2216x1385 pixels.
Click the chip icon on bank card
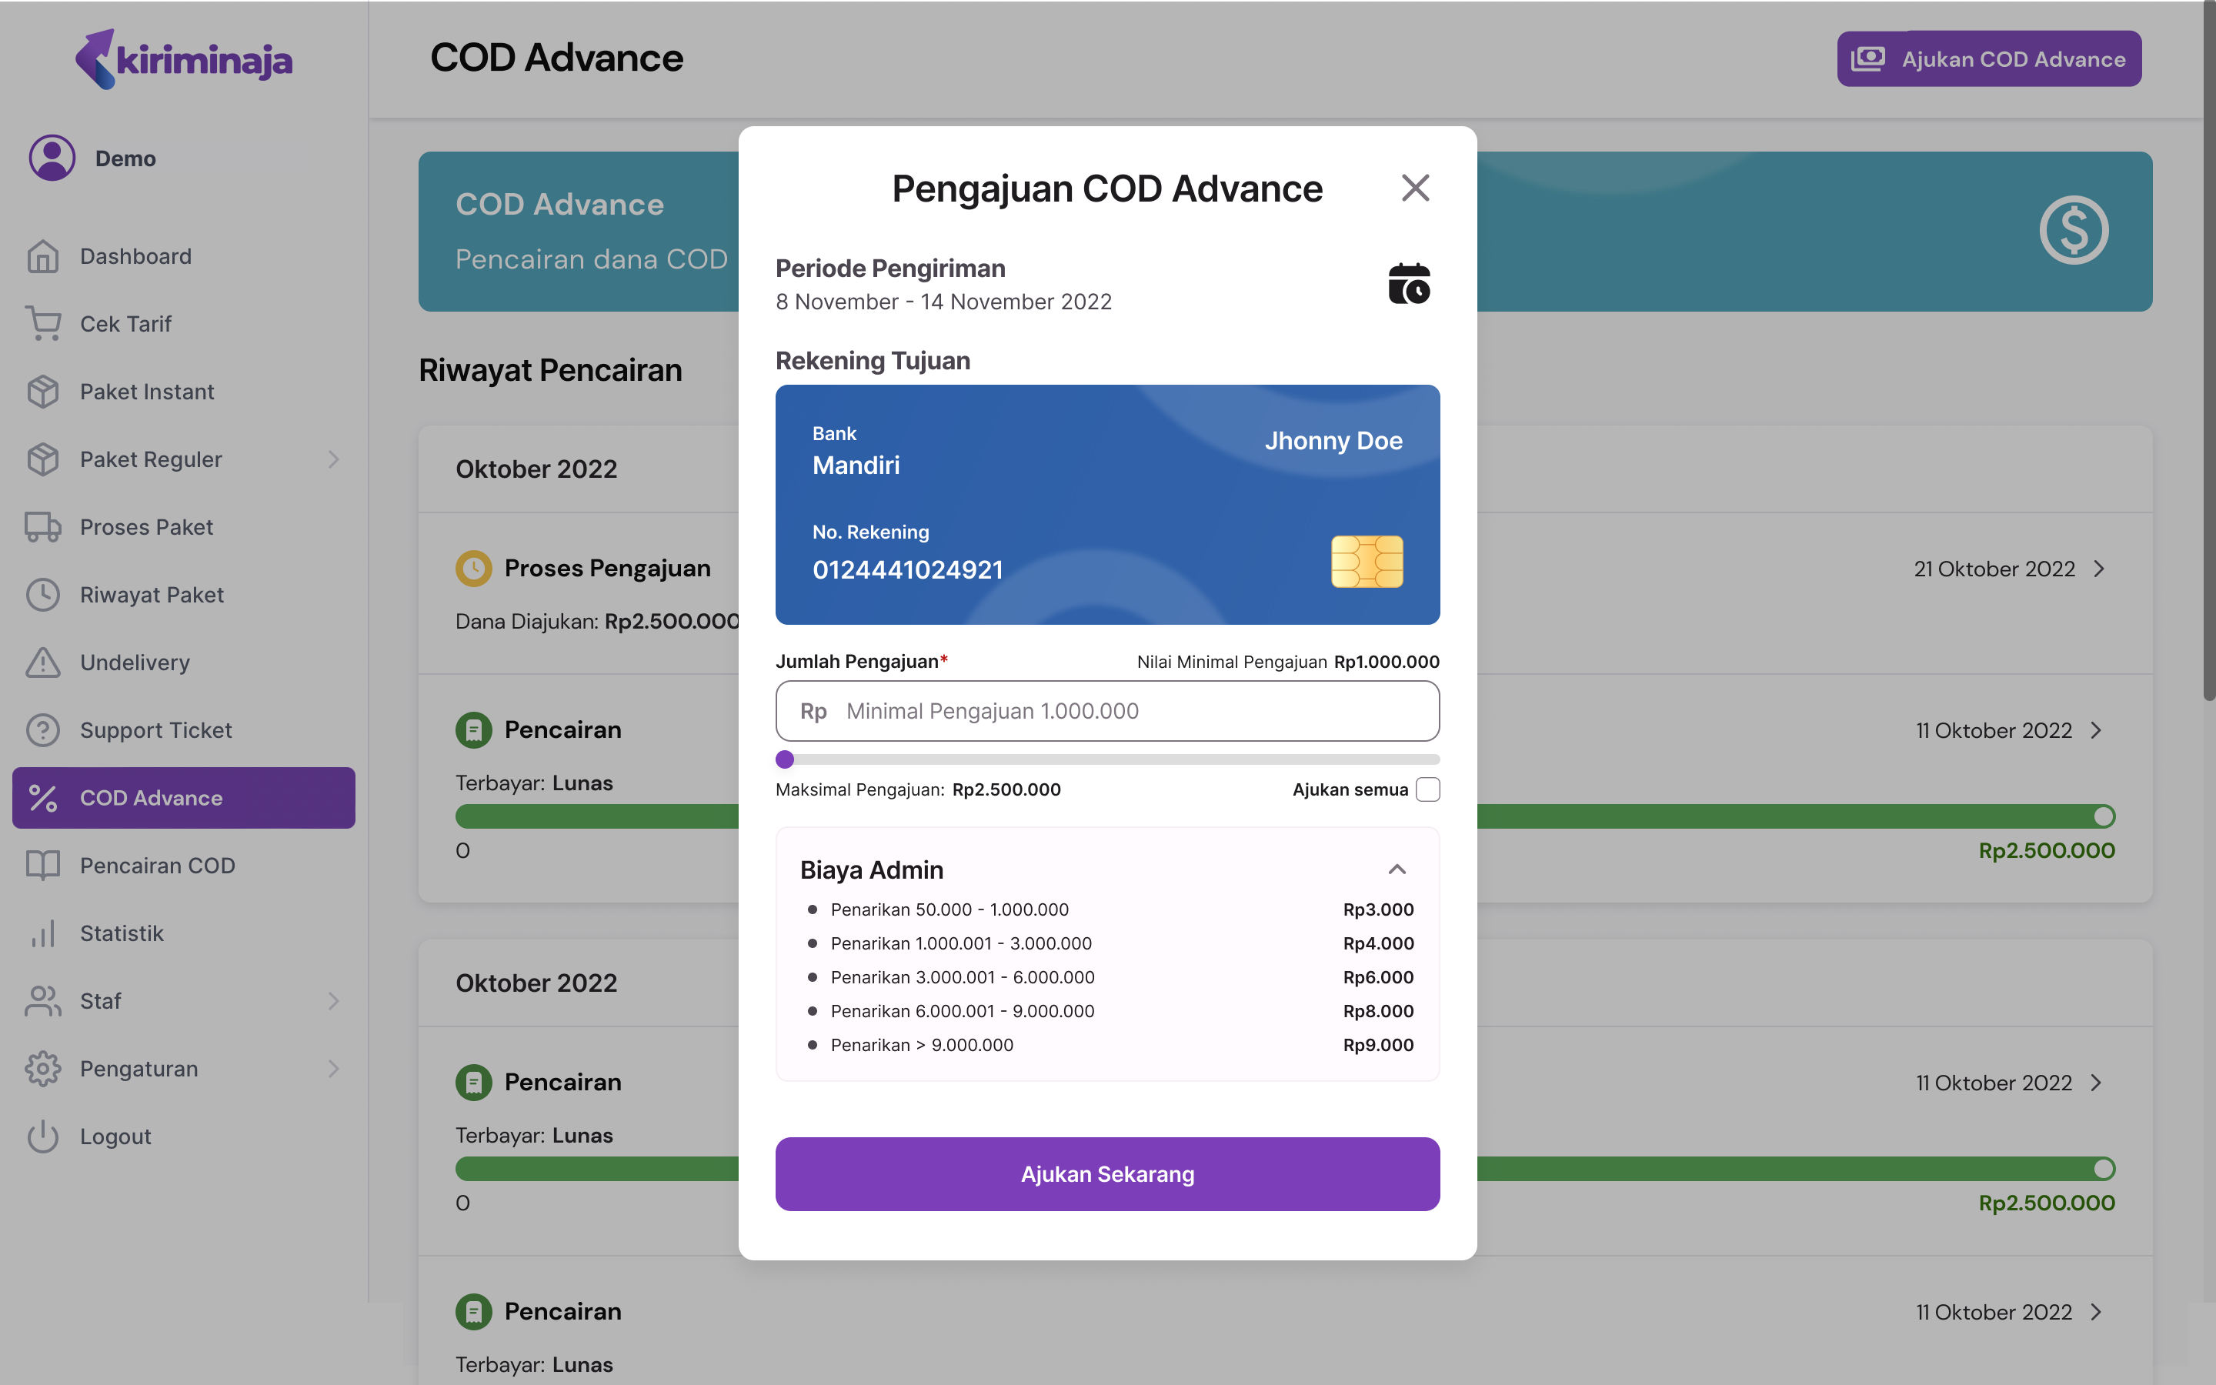pos(1367,562)
